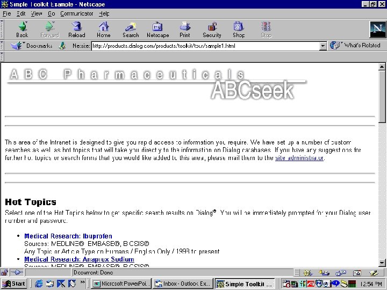This screenshot has width=387, height=290.
Task: Click the My Netscape toolbar icon
Action: (157, 30)
